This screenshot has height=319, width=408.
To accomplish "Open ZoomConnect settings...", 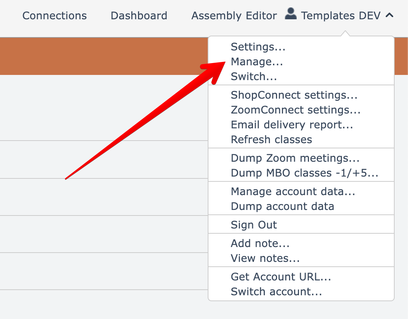I will pyautogui.click(x=296, y=110).
